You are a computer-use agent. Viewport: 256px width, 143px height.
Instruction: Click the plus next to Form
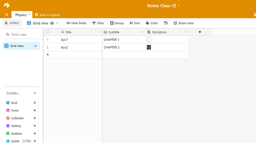click(35, 110)
